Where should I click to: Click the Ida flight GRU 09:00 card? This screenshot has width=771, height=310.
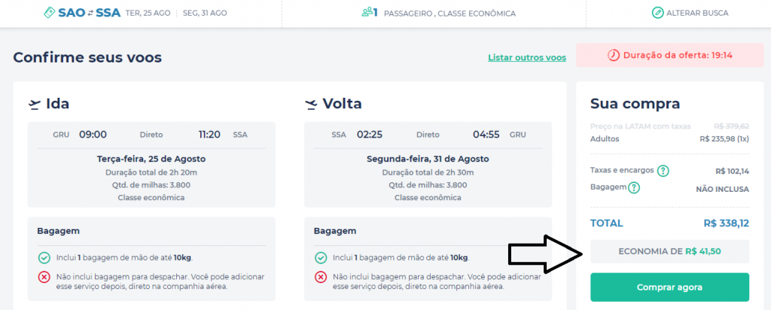(x=151, y=165)
